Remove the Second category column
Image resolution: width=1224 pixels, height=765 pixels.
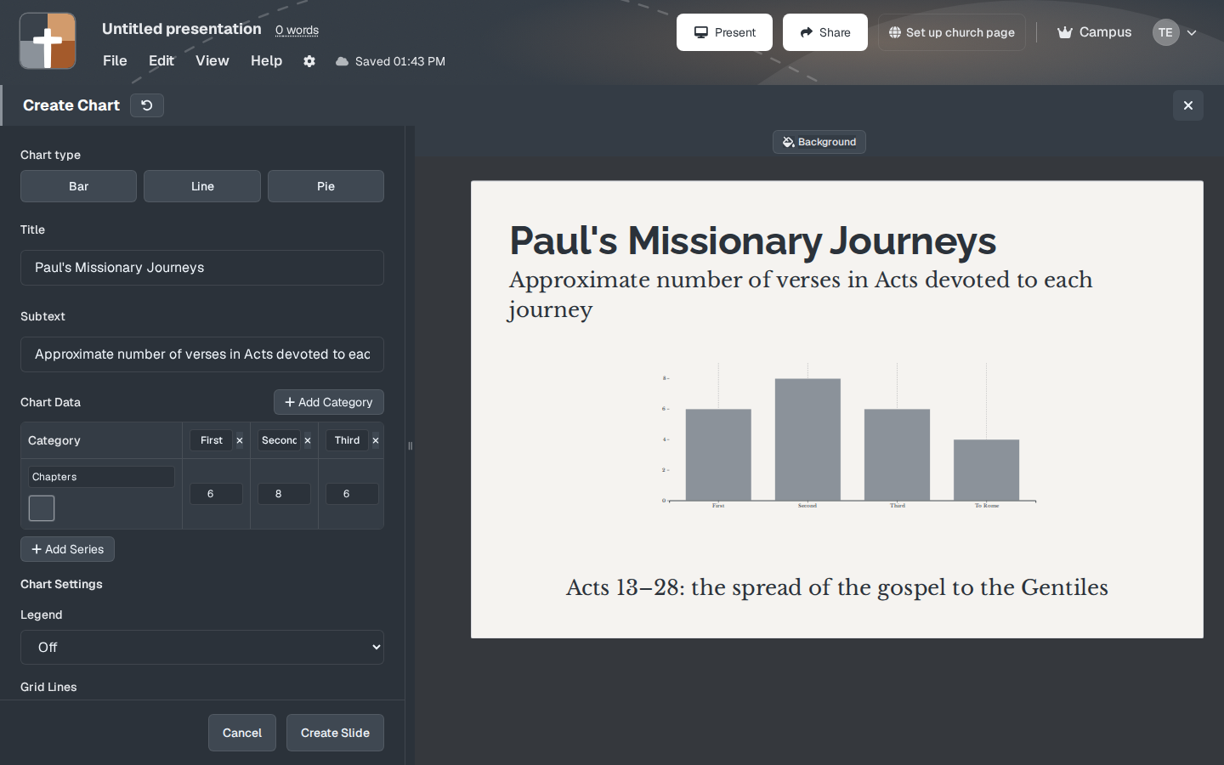click(308, 440)
